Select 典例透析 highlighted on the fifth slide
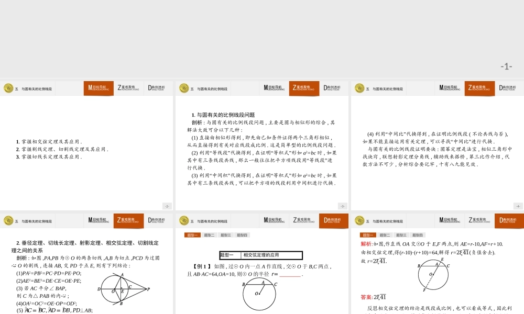 pos(334,221)
